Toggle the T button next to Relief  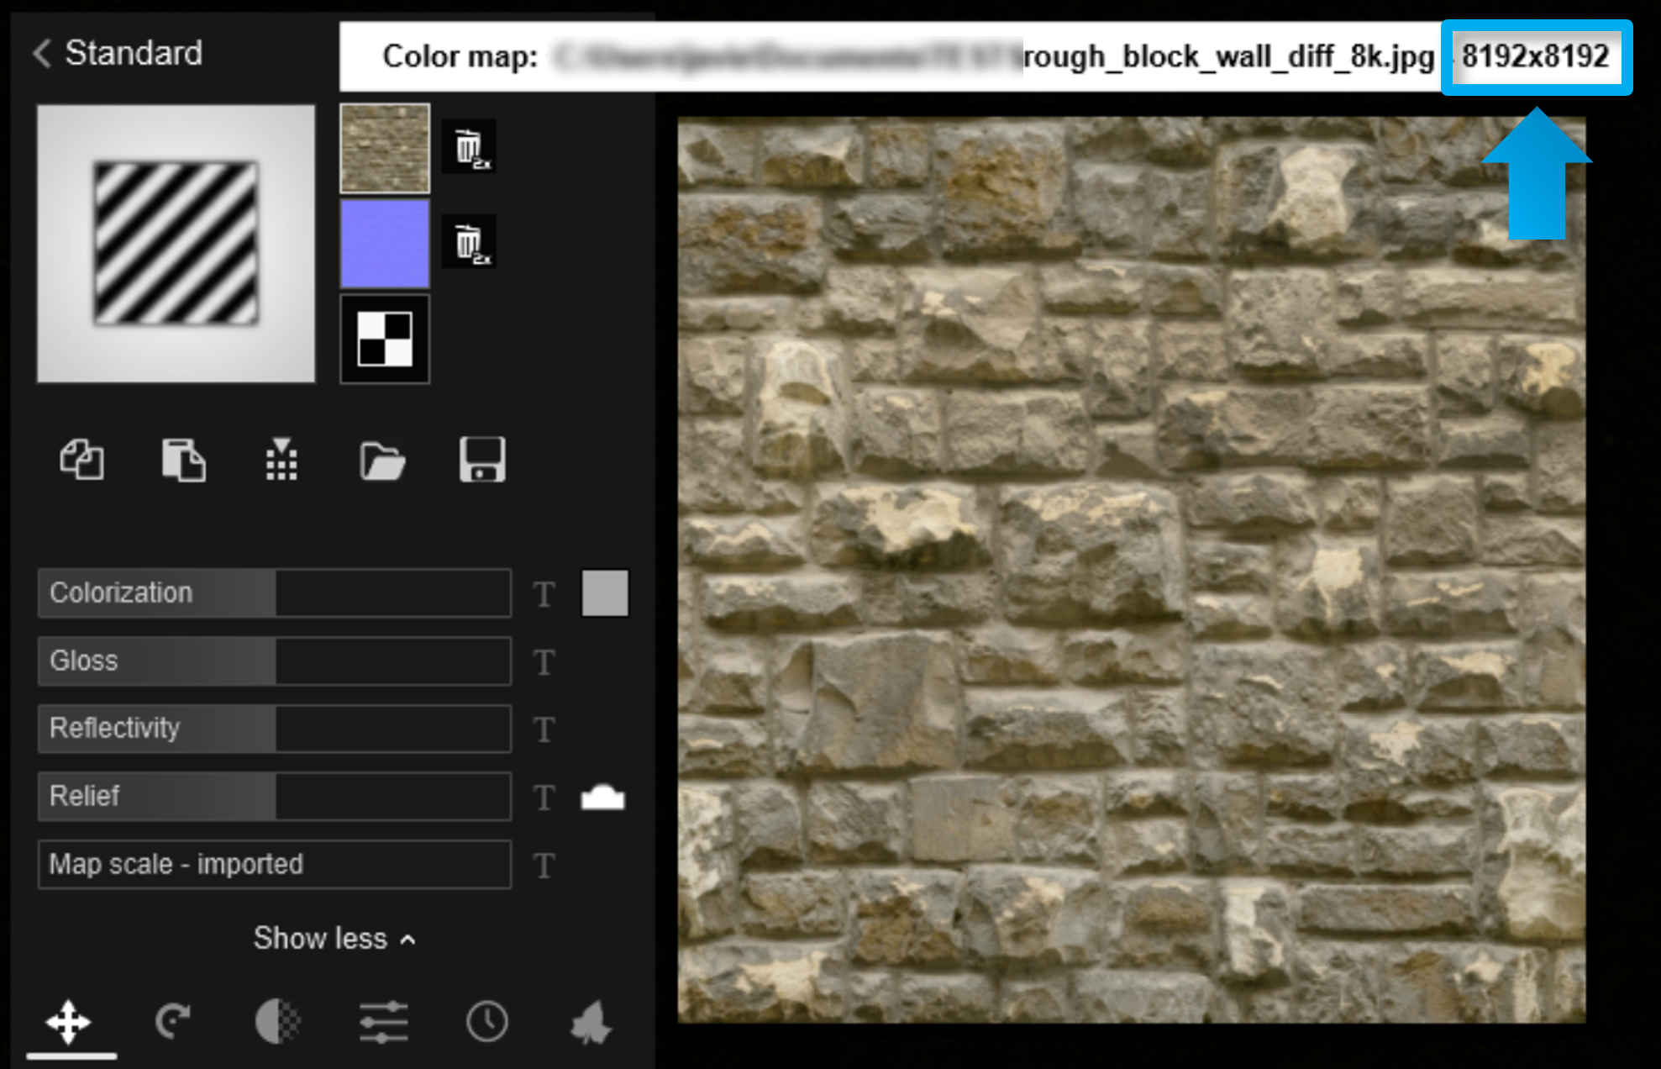coord(543,793)
